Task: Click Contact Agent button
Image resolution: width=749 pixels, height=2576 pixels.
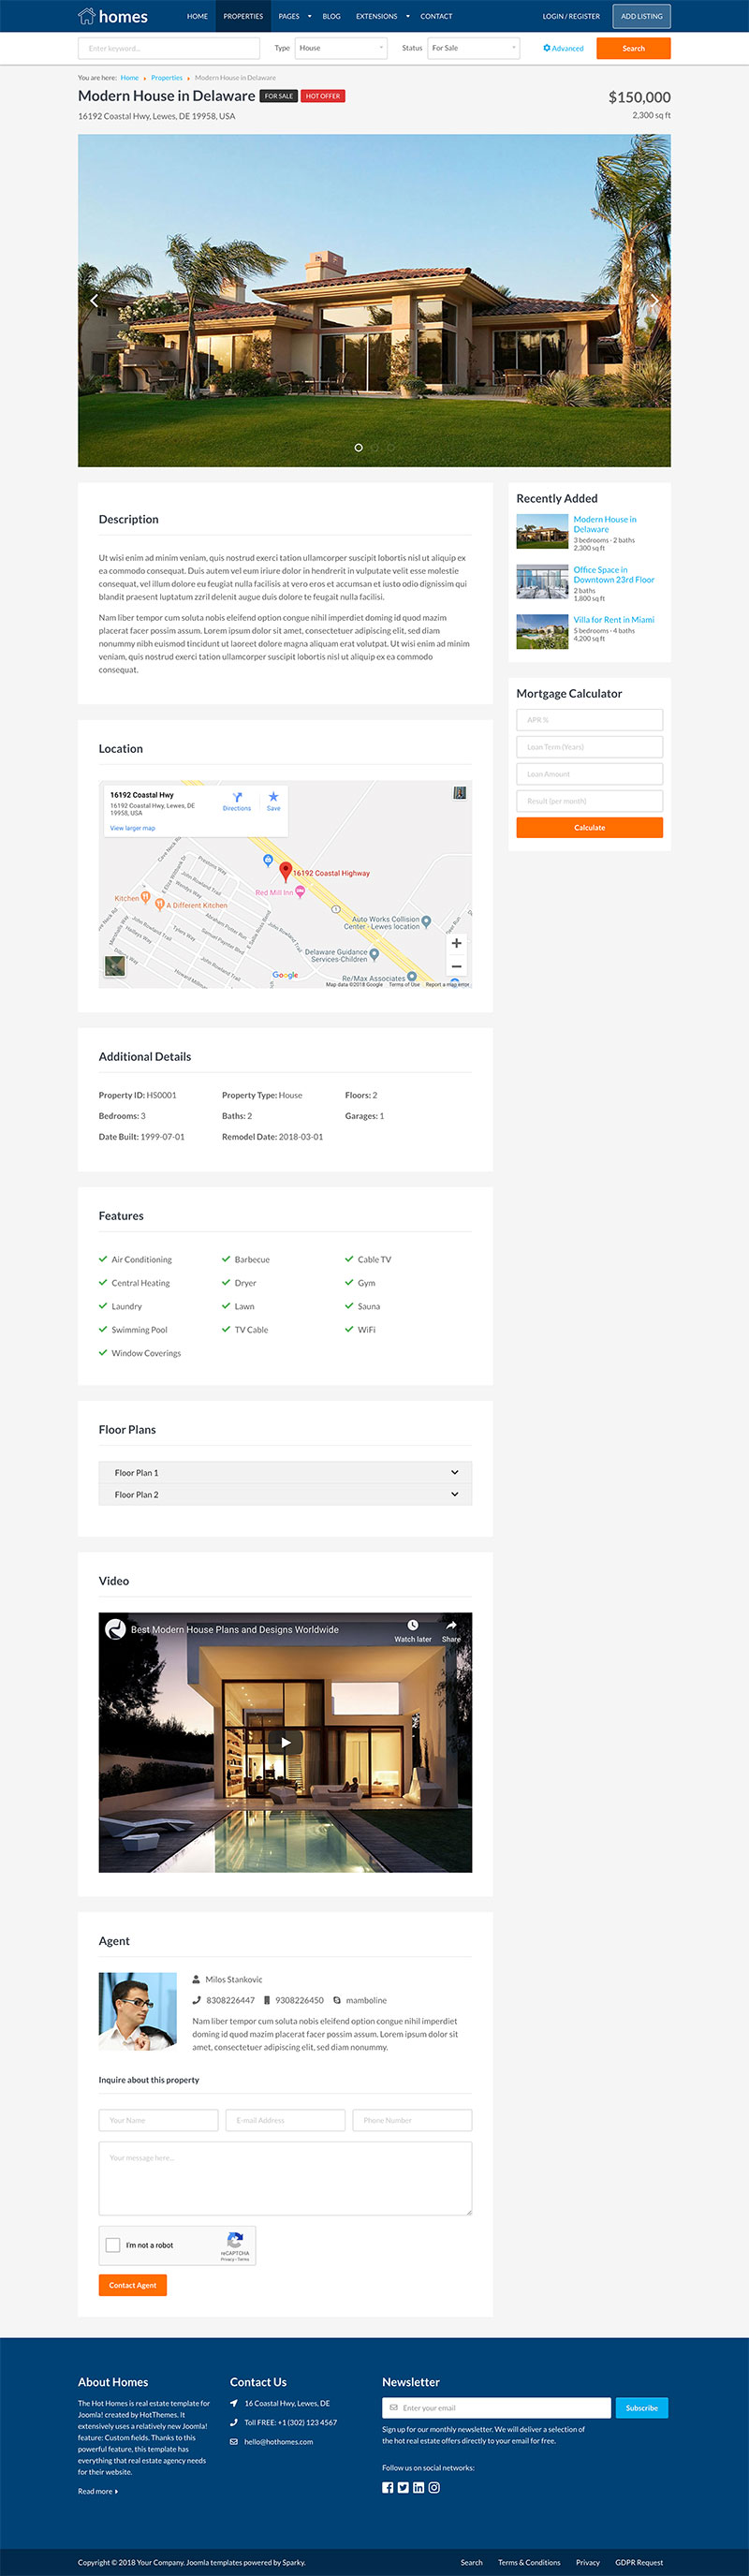Action: 133,2285
